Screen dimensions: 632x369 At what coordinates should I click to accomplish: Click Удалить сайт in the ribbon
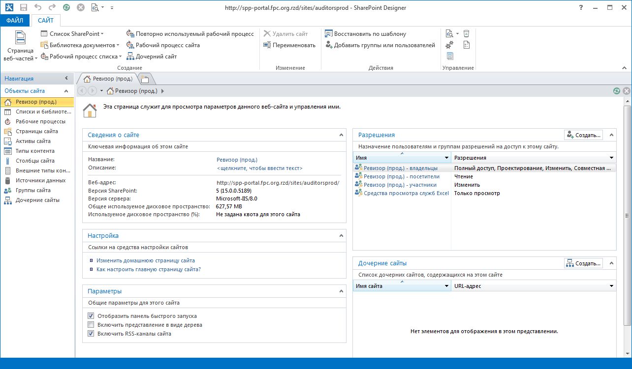click(x=286, y=34)
